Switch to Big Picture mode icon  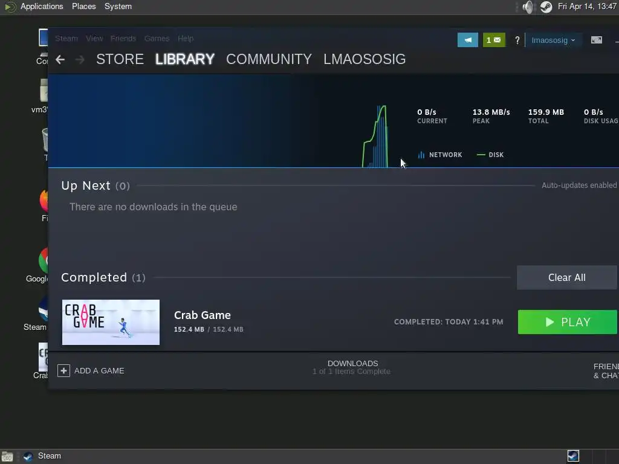597,40
